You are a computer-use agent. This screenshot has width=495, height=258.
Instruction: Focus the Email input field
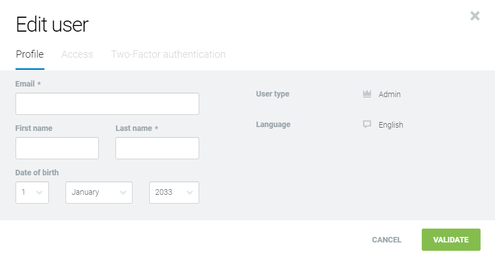point(107,104)
